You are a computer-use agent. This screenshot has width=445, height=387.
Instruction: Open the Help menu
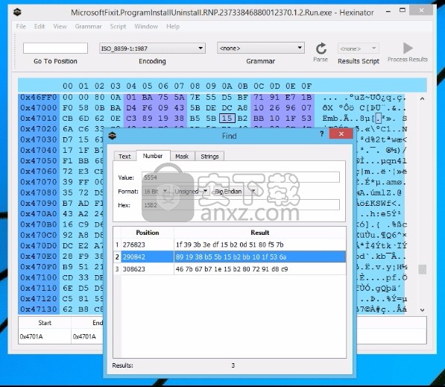point(173,26)
